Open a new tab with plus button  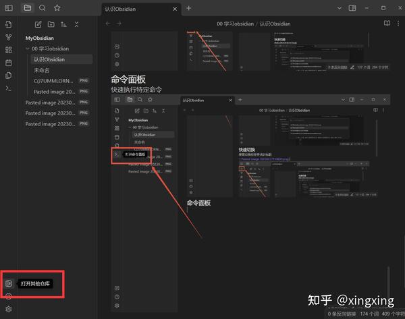189,8
